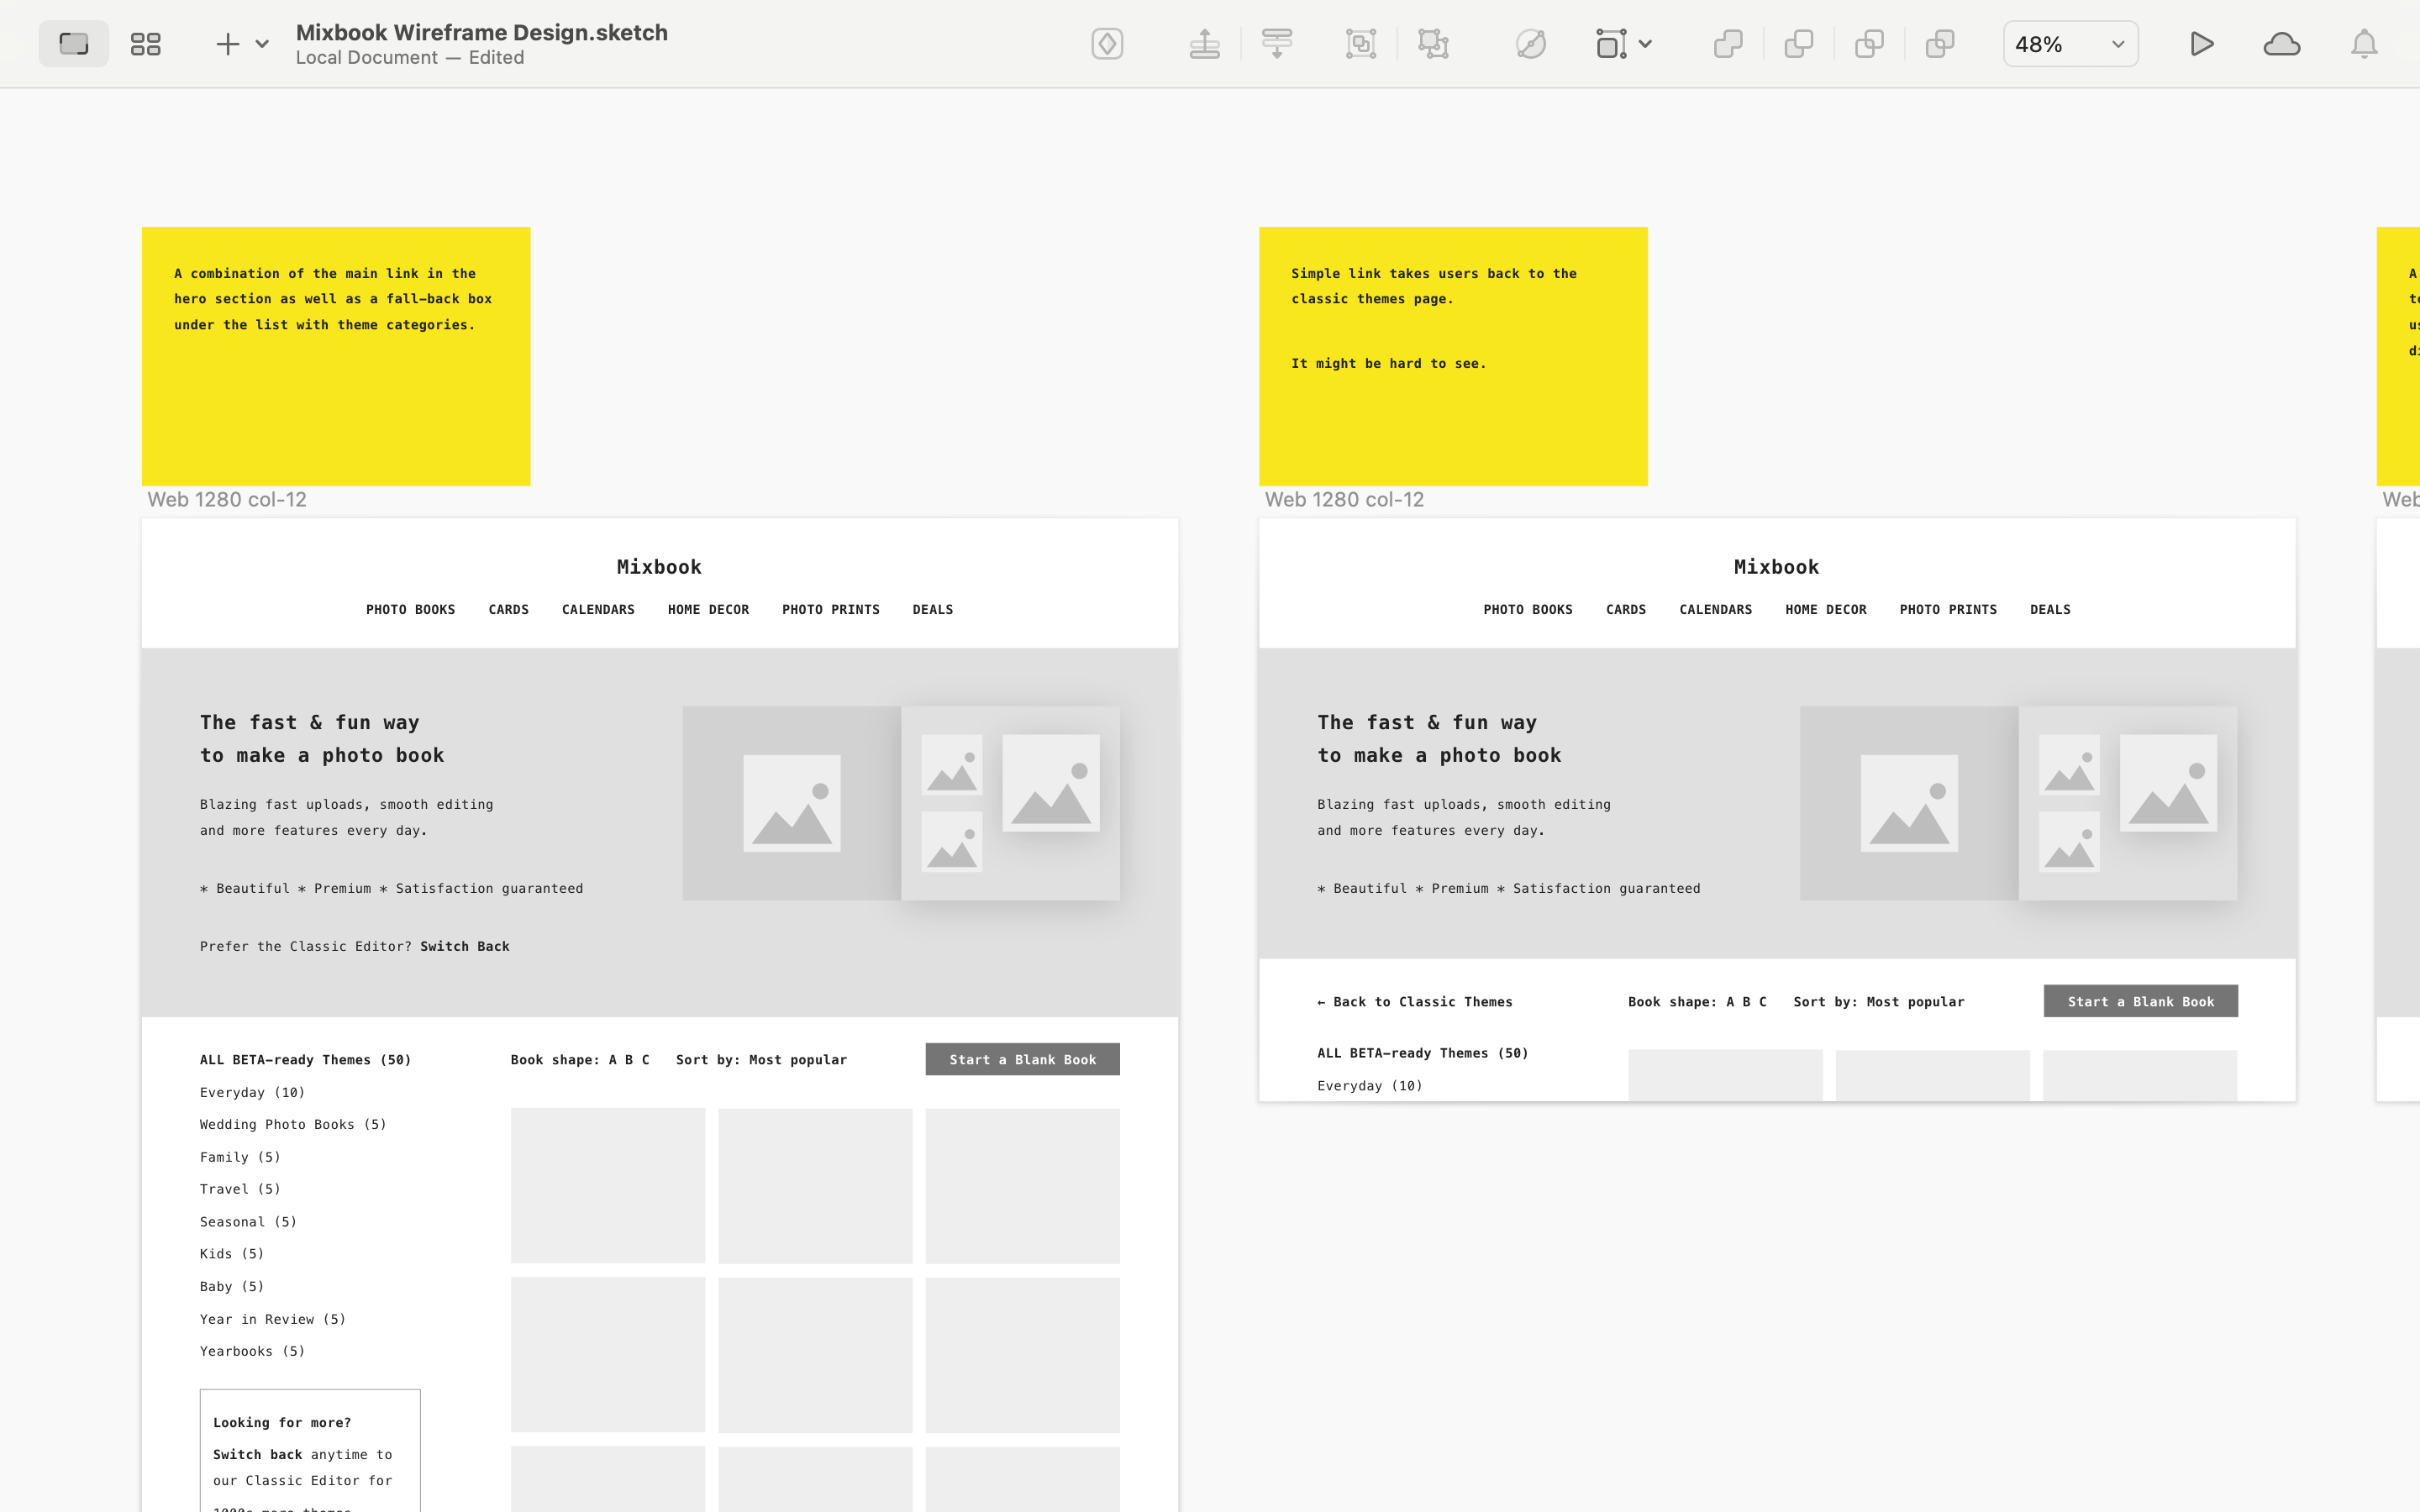2420x1512 pixels.
Task: Switch to Canvas view mode
Action: click(74, 44)
